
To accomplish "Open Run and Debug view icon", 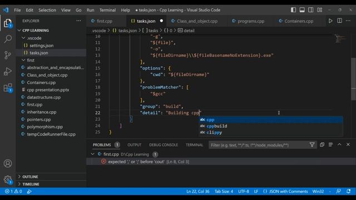I will point(8,71).
